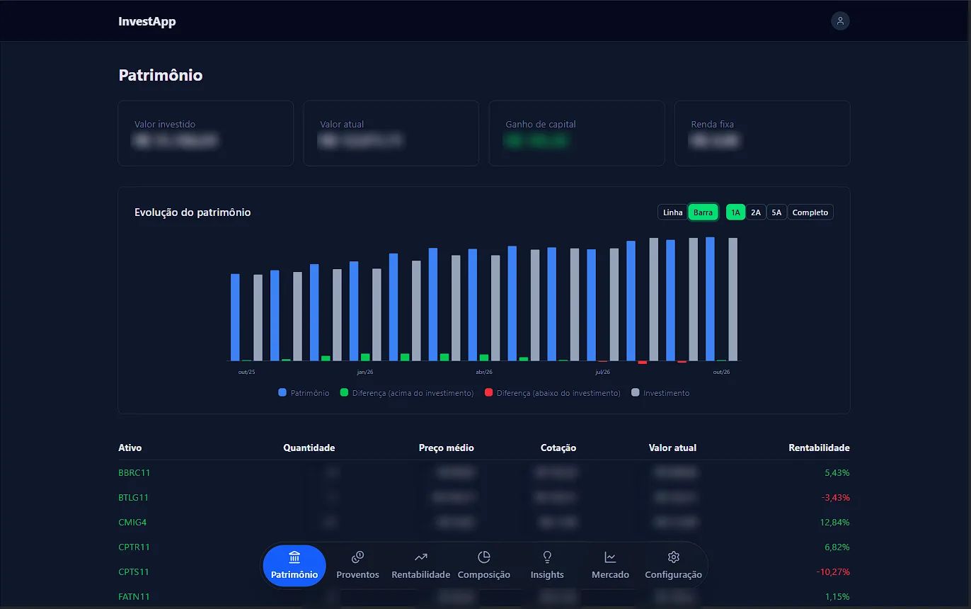Screen dimensions: 971x609
Task: Open the Rentabilidade trending arrow icon
Action: [421, 557]
